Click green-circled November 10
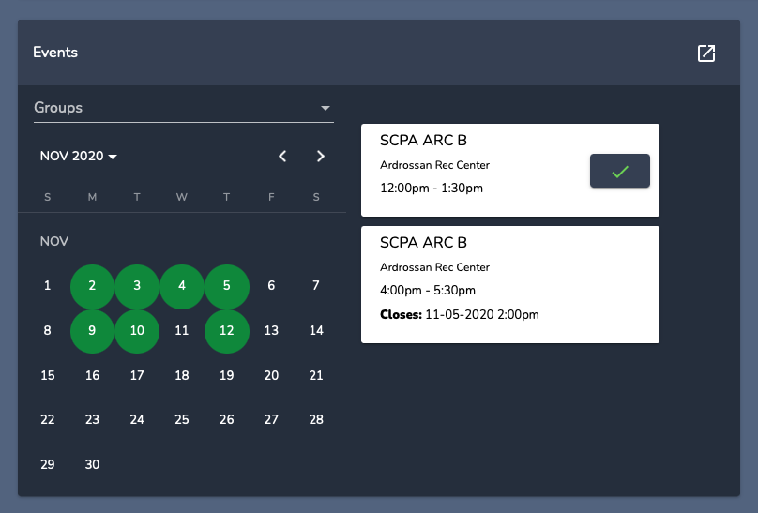The height and width of the screenshot is (513, 758). 137,331
